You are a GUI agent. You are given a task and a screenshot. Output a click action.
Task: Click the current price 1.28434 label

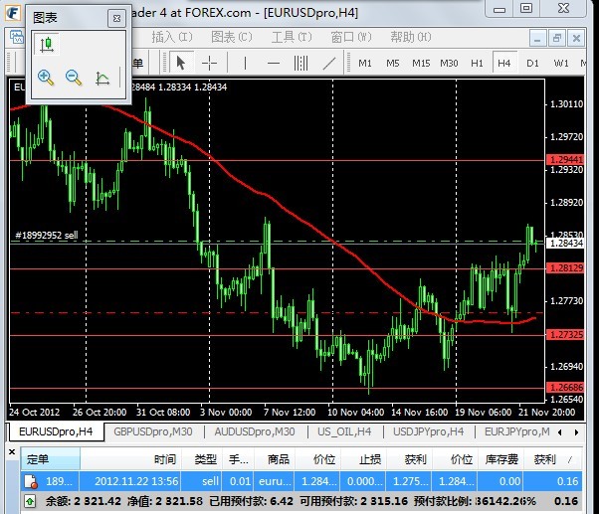[x=566, y=243]
